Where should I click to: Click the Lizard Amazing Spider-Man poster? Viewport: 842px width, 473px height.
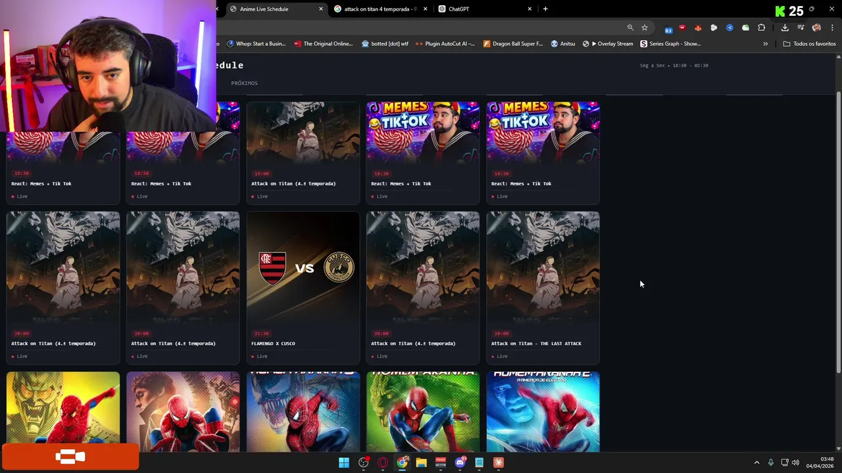[423, 412]
